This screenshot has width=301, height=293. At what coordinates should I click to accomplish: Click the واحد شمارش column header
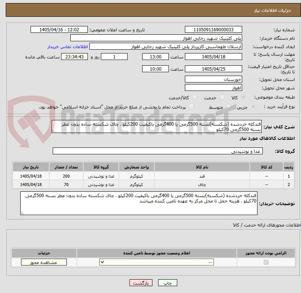click(136, 167)
